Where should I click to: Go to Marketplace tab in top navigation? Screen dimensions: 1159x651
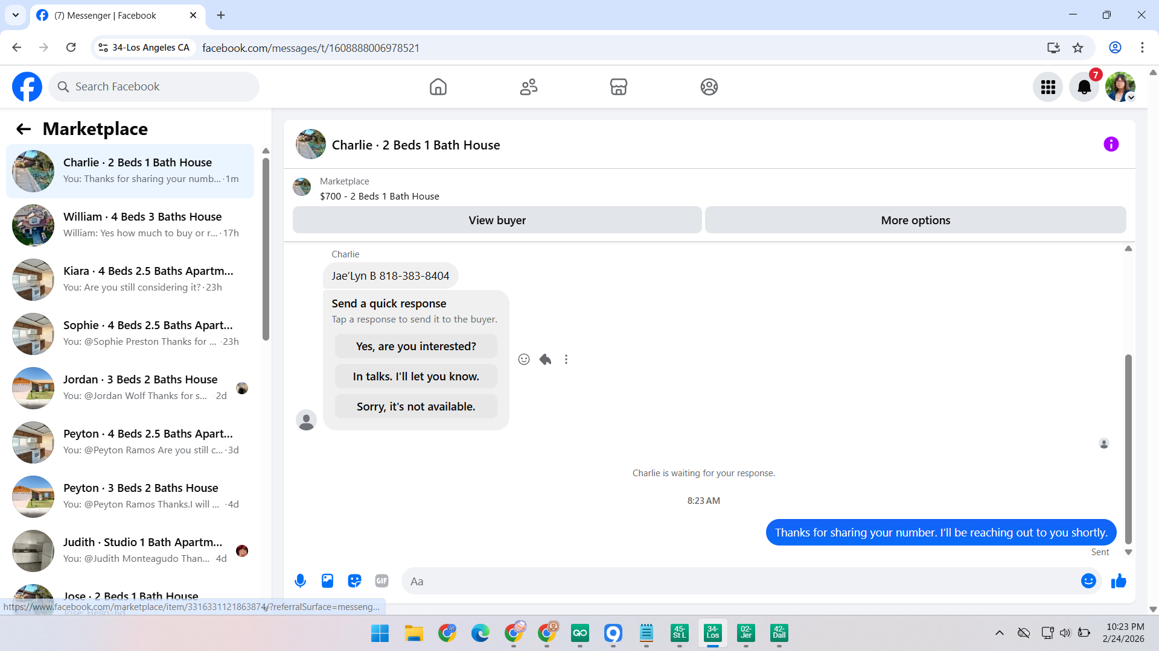(x=618, y=87)
